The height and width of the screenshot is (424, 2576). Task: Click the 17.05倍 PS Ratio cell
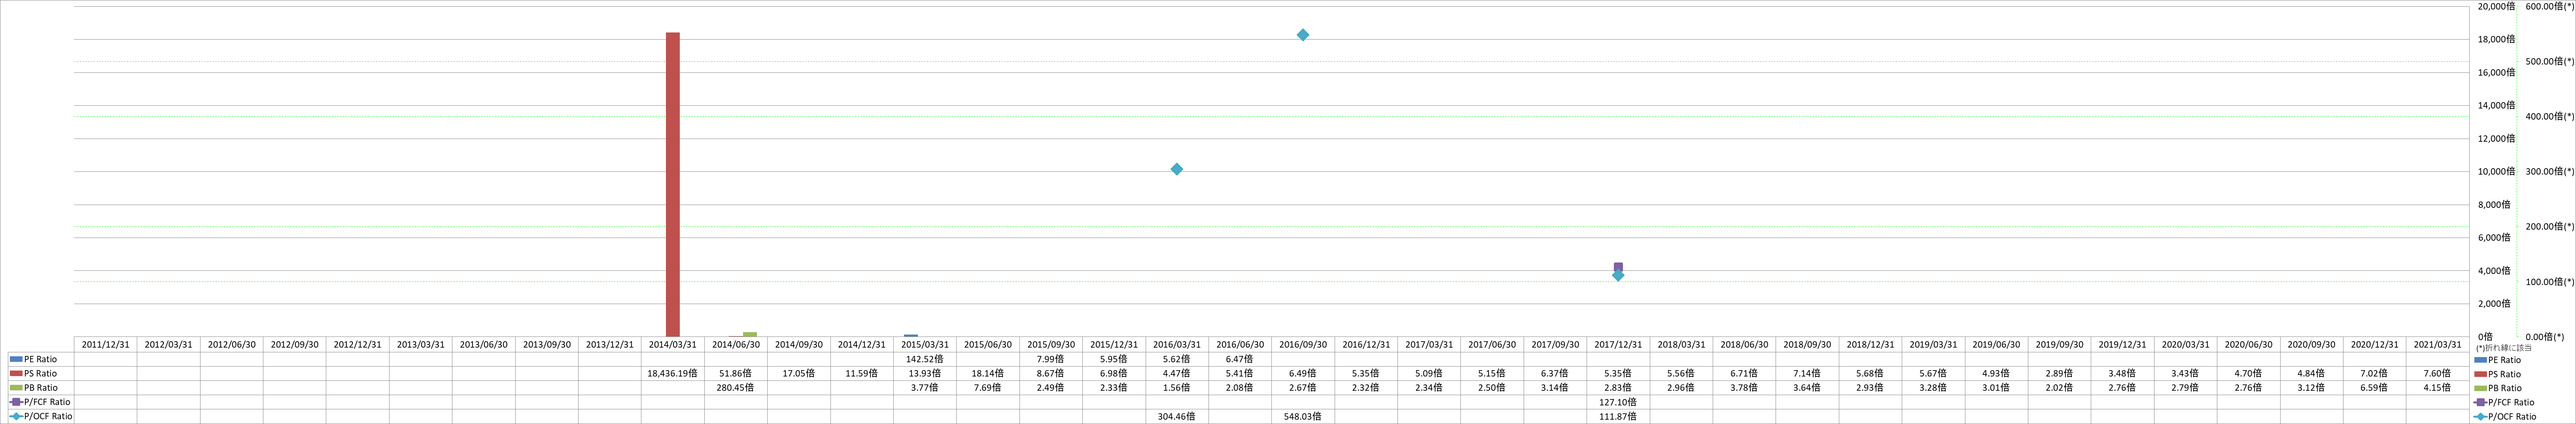[799, 373]
